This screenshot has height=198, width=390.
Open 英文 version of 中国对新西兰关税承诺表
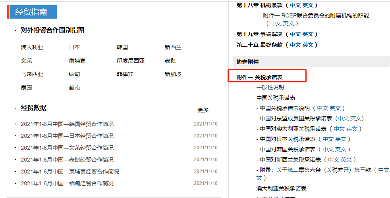pos(346,160)
